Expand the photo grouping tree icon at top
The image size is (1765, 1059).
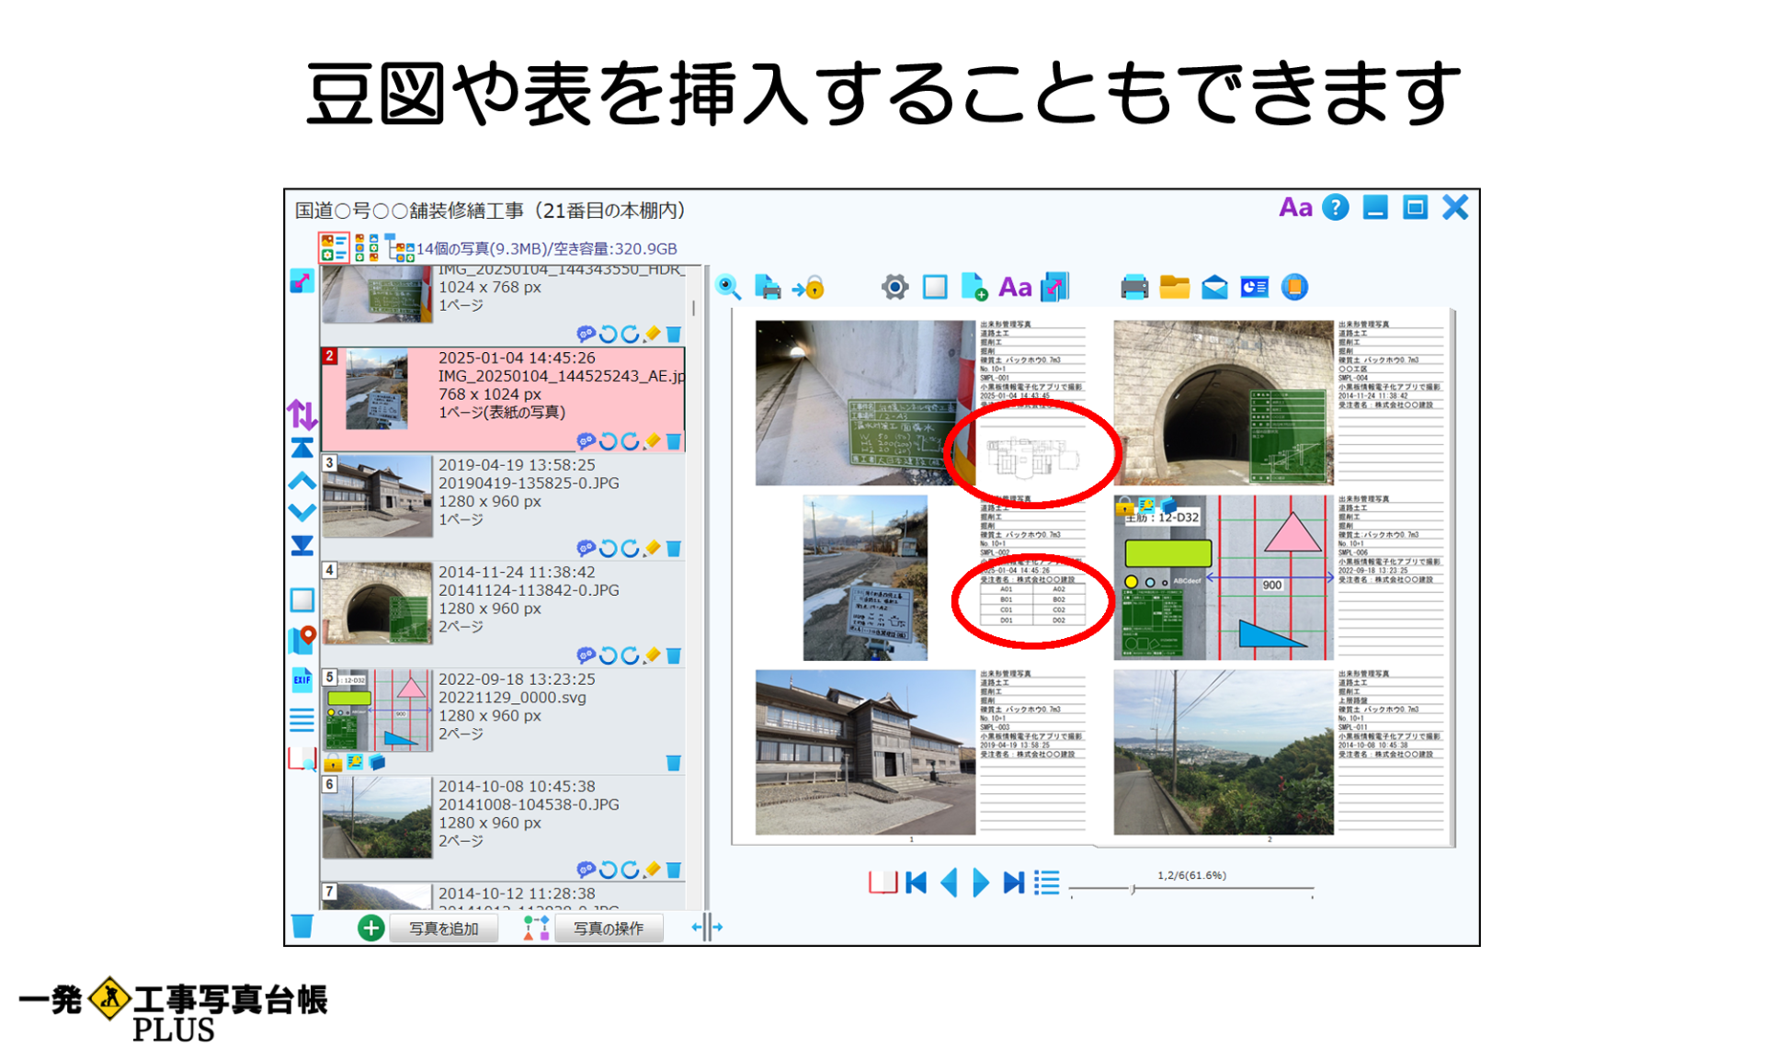point(402,247)
